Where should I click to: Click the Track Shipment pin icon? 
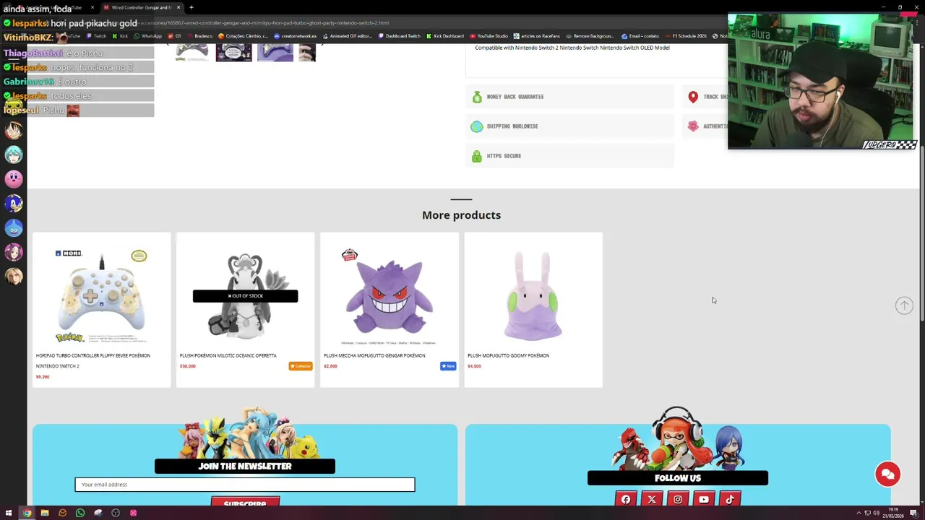pyautogui.click(x=693, y=97)
